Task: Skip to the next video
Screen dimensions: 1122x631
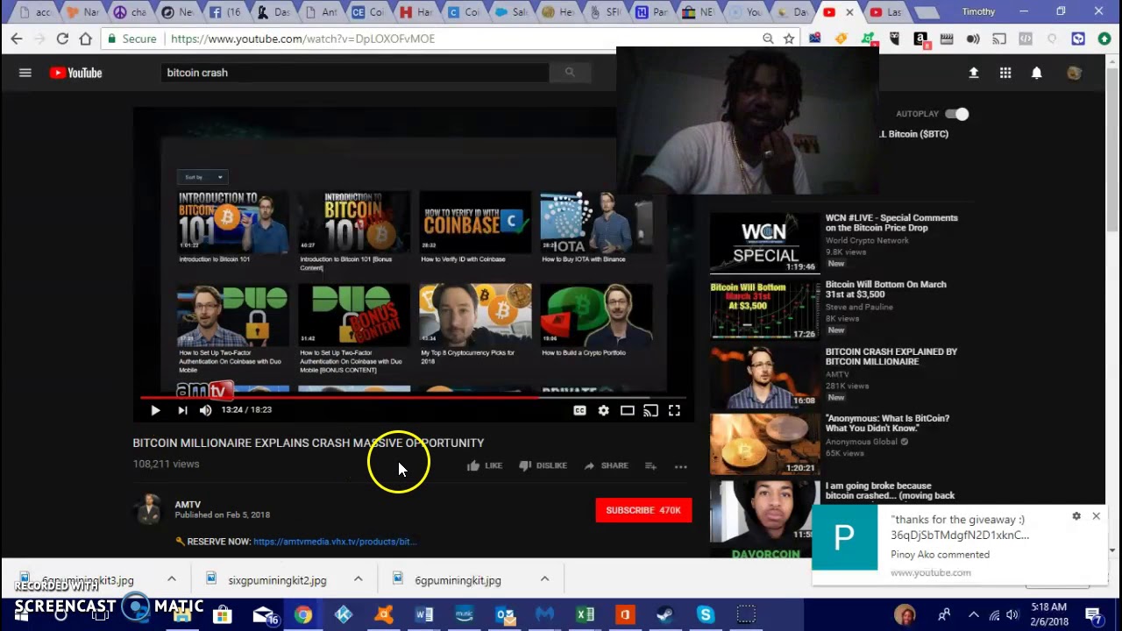Action: pos(182,410)
